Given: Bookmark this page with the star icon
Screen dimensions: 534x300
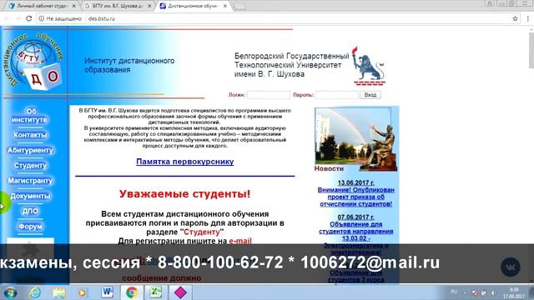Looking at the screenshot, I should click(x=515, y=18).
